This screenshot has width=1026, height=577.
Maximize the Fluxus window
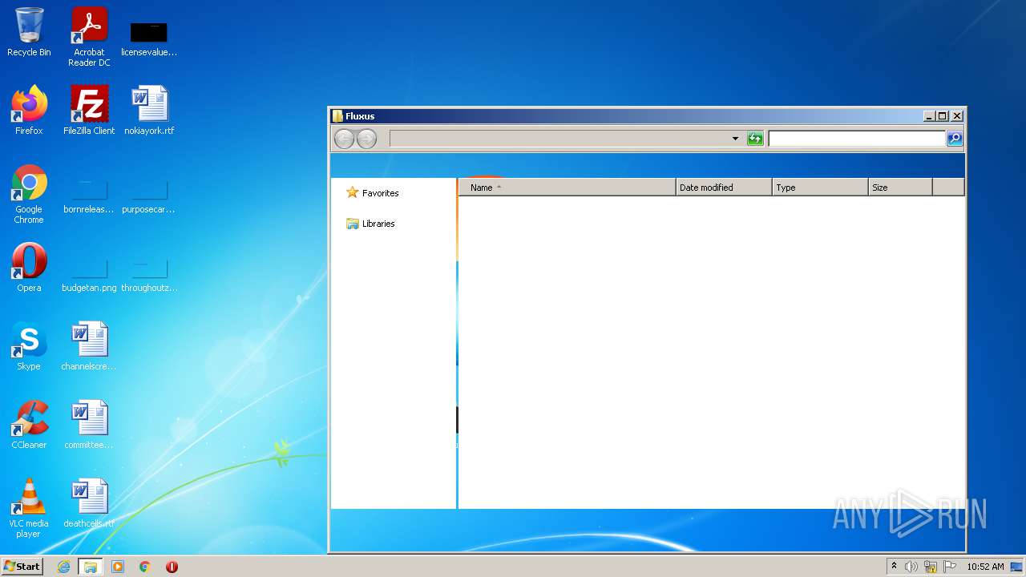(943, 116)
